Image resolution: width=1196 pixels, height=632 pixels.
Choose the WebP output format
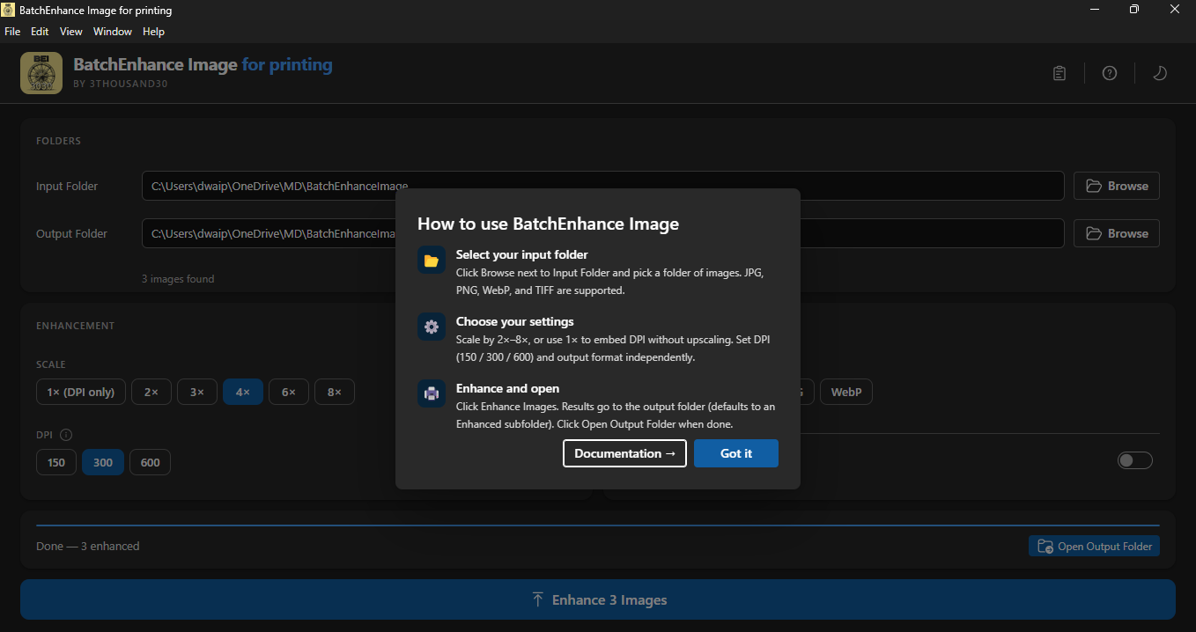[x=846, y=392]
